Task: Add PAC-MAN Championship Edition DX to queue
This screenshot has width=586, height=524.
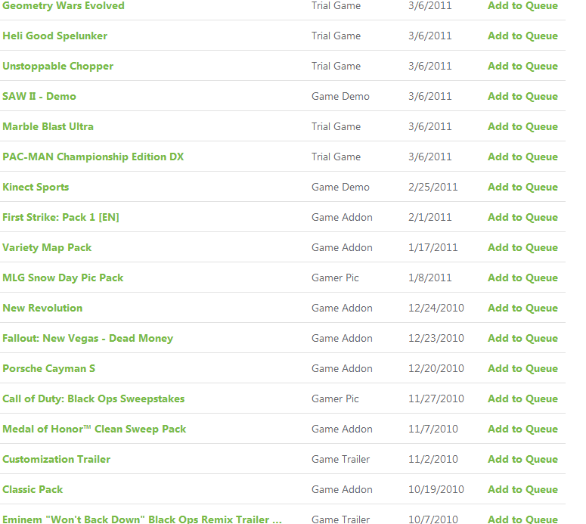Action: point(522,157)
